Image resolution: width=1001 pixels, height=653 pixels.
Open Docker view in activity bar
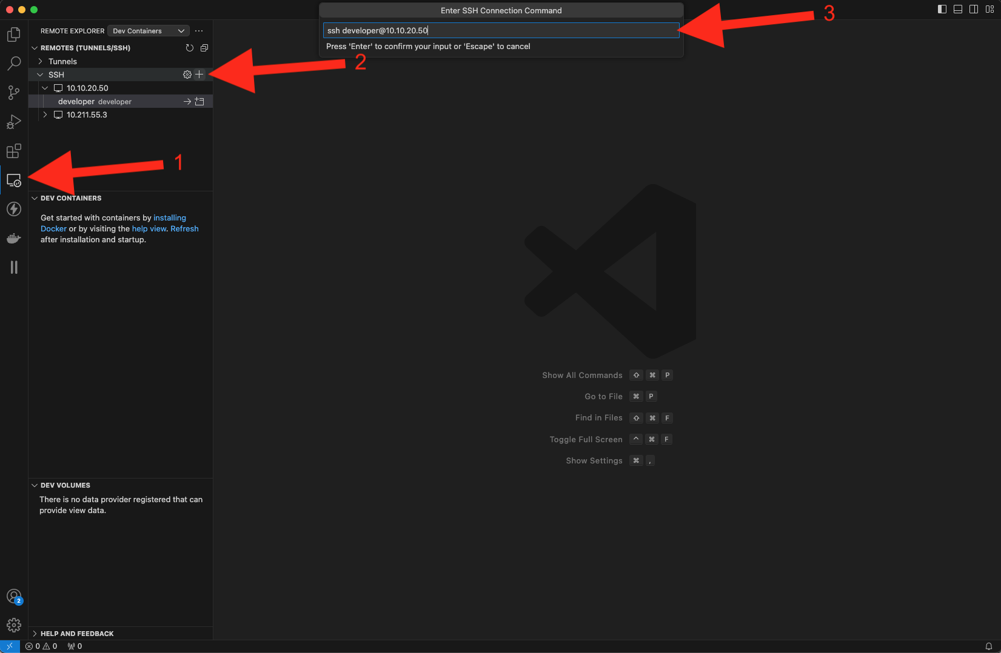coord(13,239)
